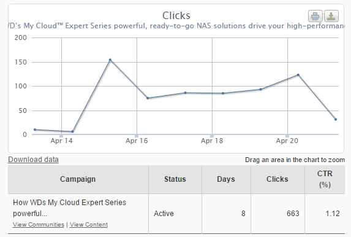Viewport: 351px width, 237px height.
Task: Click the Clicks chart title
Action: point(176,16)
